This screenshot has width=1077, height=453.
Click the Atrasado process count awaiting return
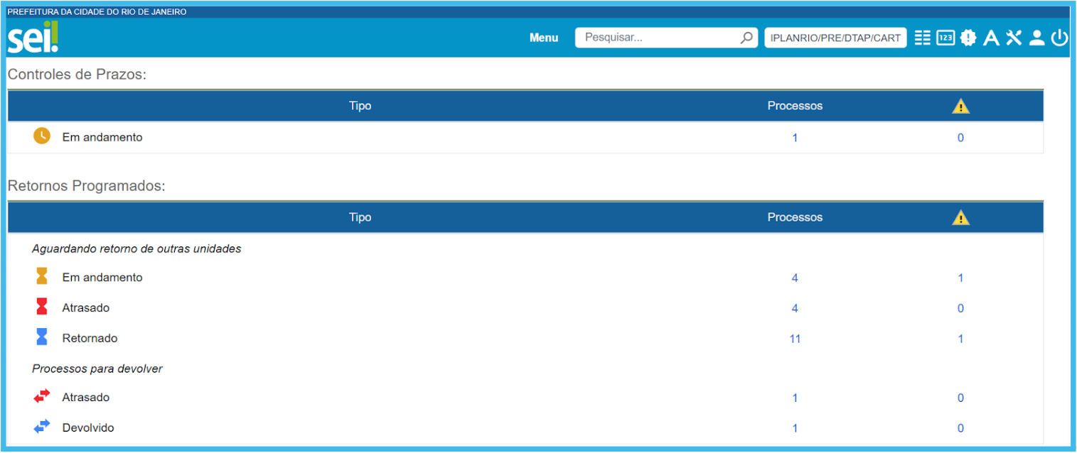795,309
